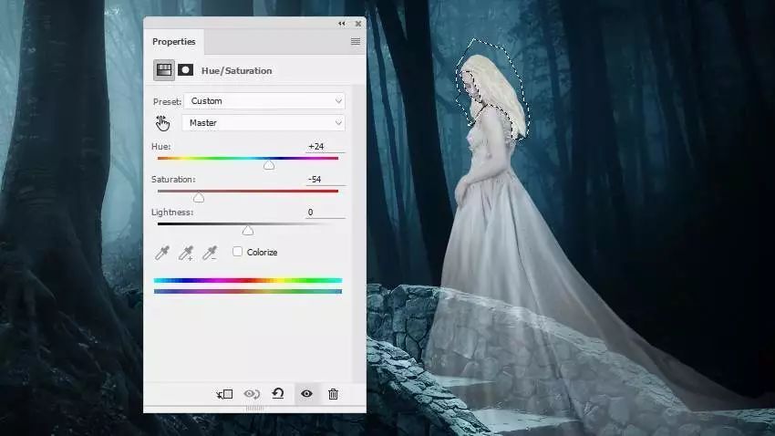Delete this adjustment layer
Screen dimensions: 775x436
[333, 394]
